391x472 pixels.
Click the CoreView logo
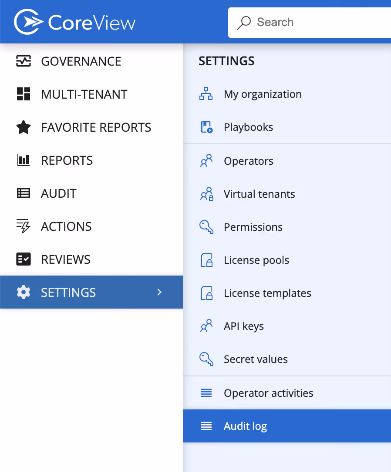[x=74, y=21]
